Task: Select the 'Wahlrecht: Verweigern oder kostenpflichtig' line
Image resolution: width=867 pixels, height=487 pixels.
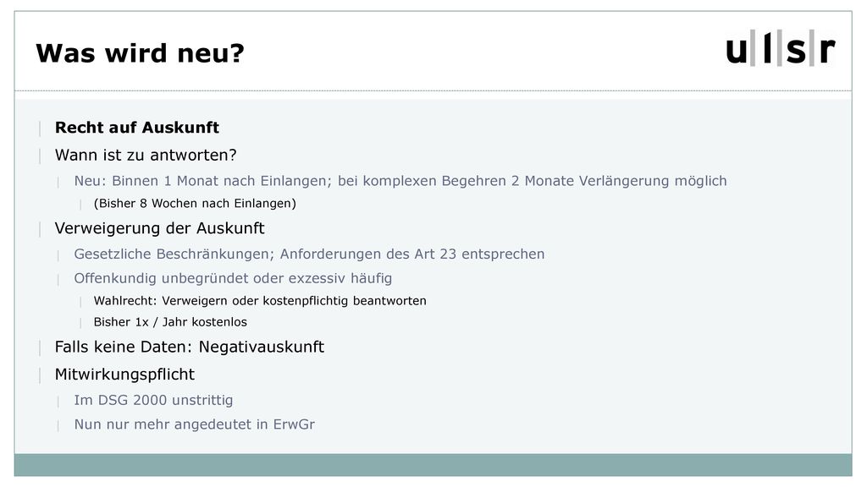Action: pos(260,301)
